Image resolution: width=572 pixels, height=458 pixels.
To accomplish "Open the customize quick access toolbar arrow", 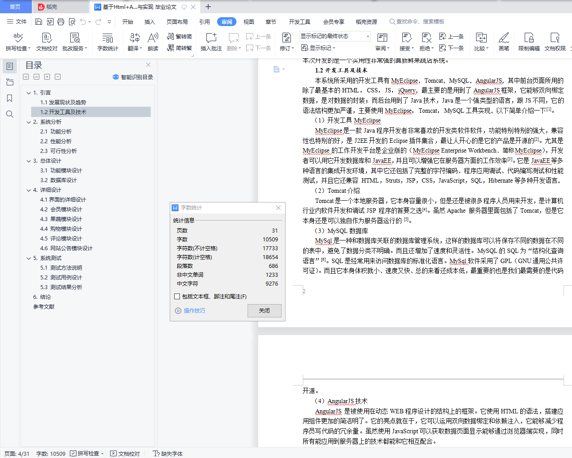I will point(109,22).
